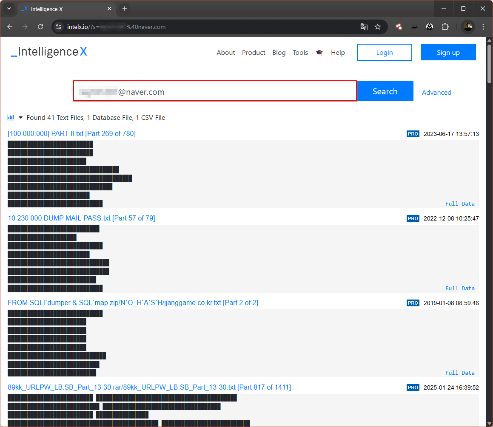Click timestamp 2025-01-24 16:39:52
The width and height of the screenshot is (493, 427).
point(451,387)
